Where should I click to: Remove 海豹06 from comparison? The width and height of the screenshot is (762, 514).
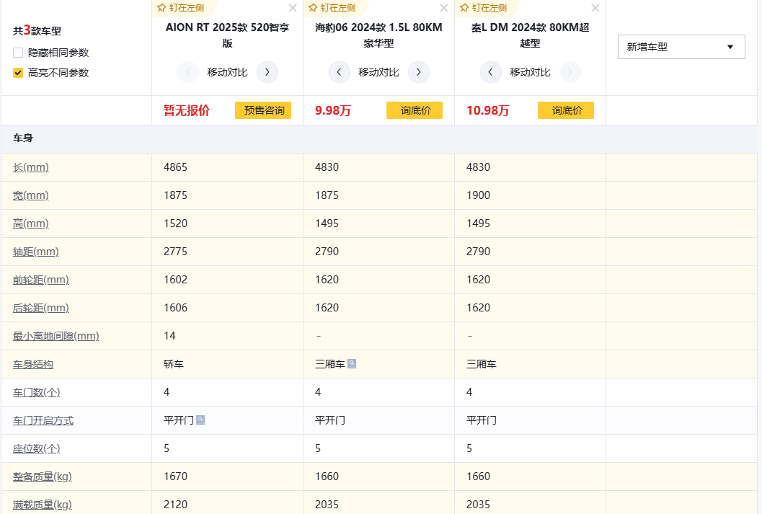click(x=443, y=8)
